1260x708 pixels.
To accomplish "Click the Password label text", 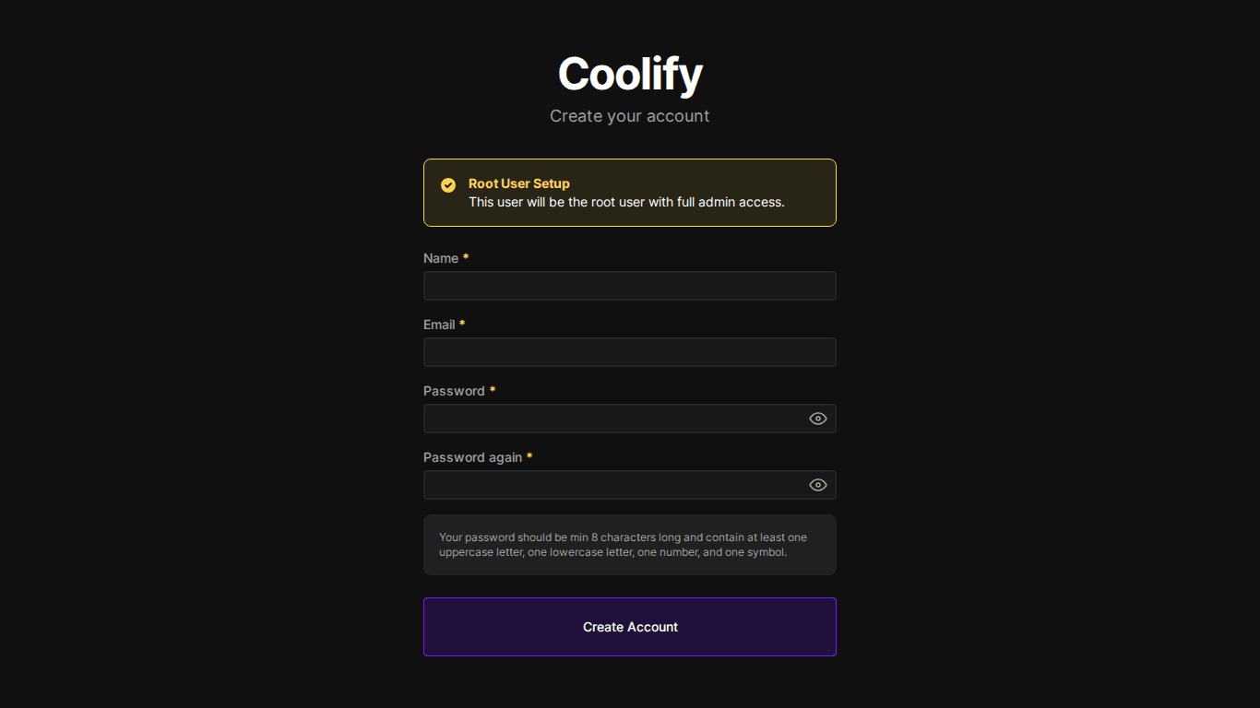I will coord(454,390).
